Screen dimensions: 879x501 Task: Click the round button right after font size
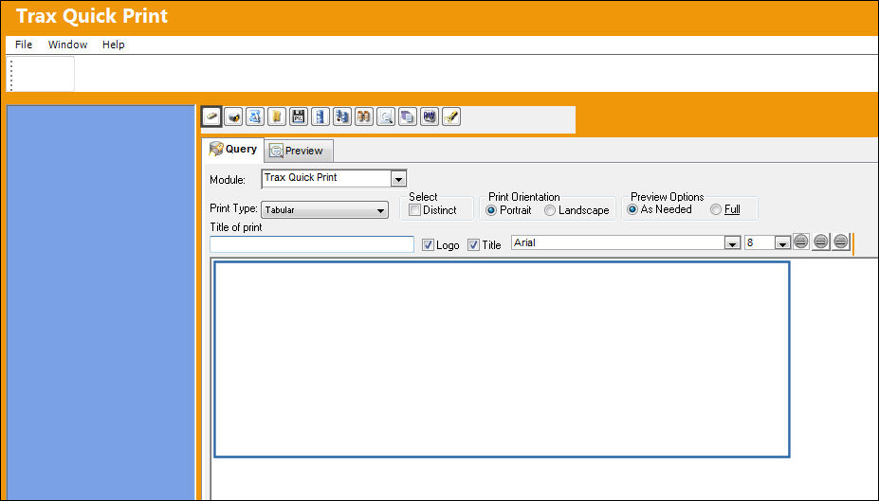coord(801,242)
